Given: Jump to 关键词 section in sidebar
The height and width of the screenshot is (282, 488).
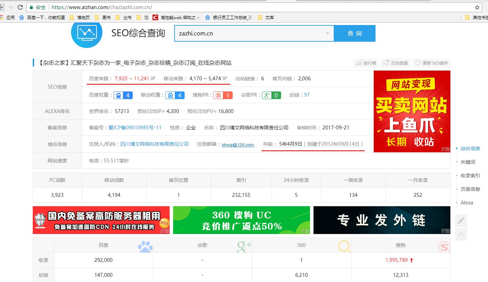Looking at the screenshot, I should pyautogui.click(x=468, y=162).
